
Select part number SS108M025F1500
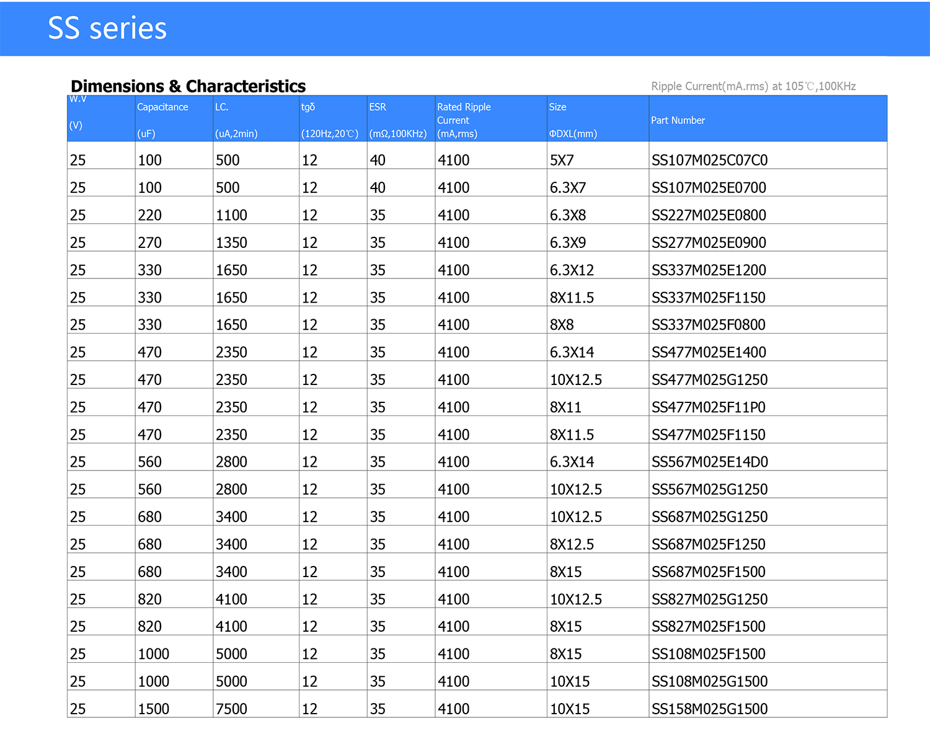coord(708,654)
